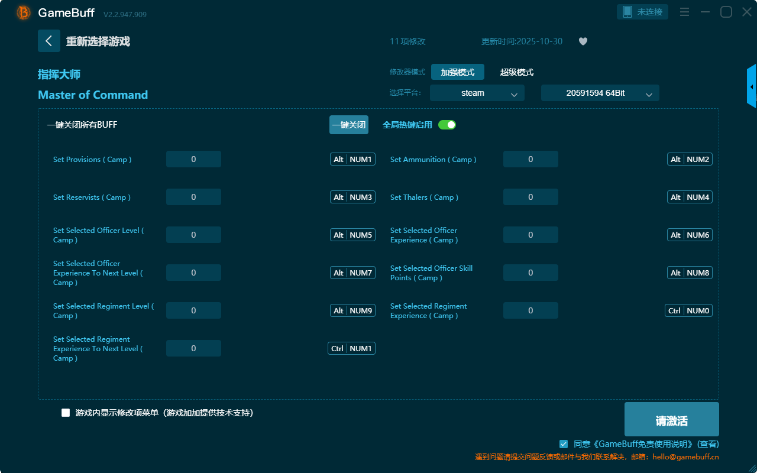Select the 加强模式 mode tab
Screen dimensions: 757x473
[457, 72]
